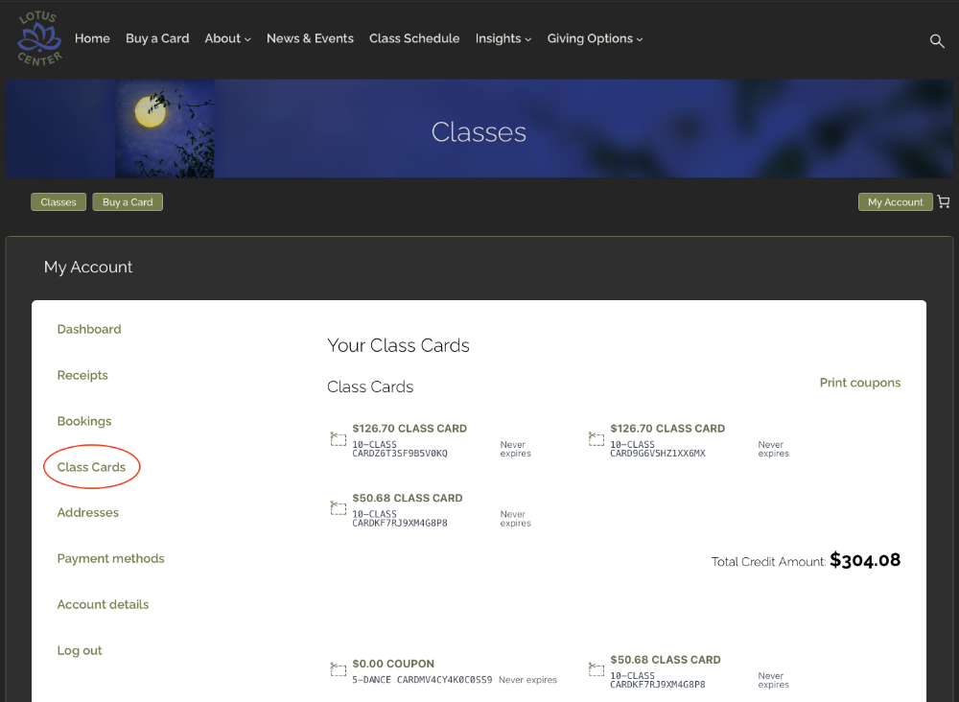Click coupon icon beside bottom $50.68 class card
The width and height of the screenshot is (959, 702).
[x=596, y=669]
